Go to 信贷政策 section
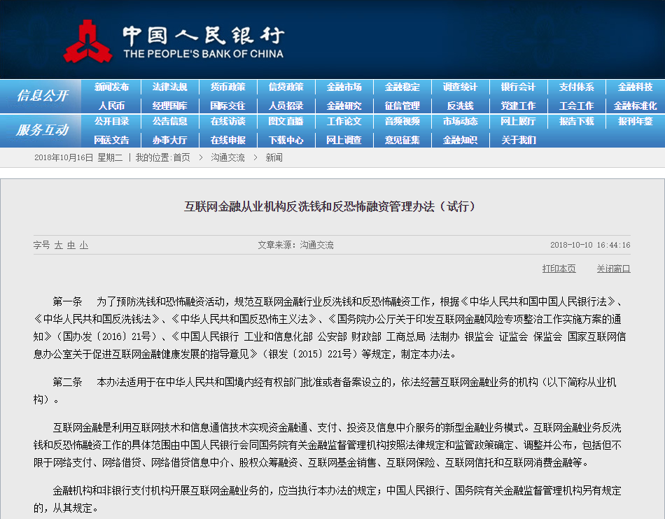Image resolution: width=665 pixels, height=519 pixels. (x=286, y=87)
